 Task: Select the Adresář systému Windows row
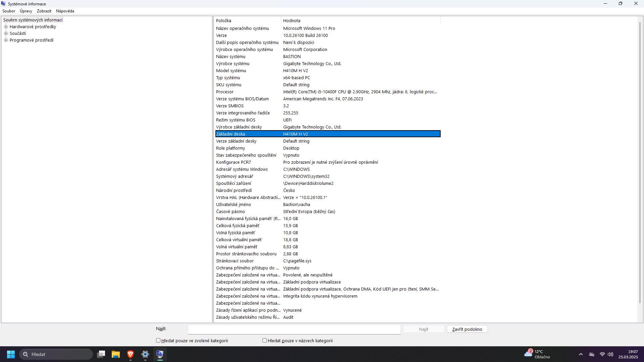pyautogui.click(x=328, y=169)
